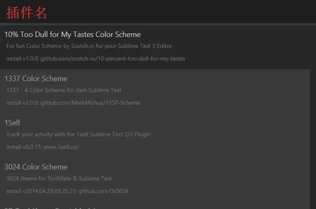Click the 插件名 search input field
Image resolution: width=316 pixels, height=209 pixels.
coord(158,12)
